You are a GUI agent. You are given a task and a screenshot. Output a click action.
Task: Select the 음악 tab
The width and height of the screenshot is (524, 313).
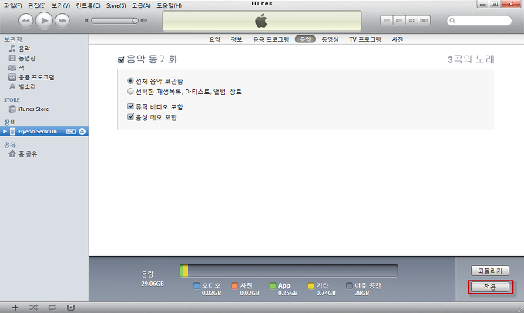[305, 39]
